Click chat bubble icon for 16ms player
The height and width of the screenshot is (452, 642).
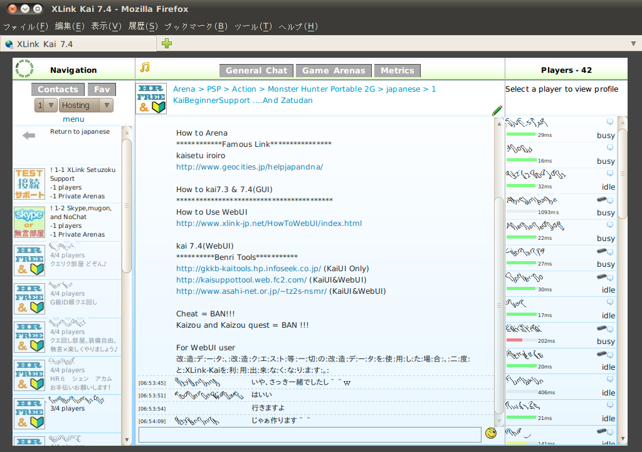pyautogui.click(x=609, y=148)
